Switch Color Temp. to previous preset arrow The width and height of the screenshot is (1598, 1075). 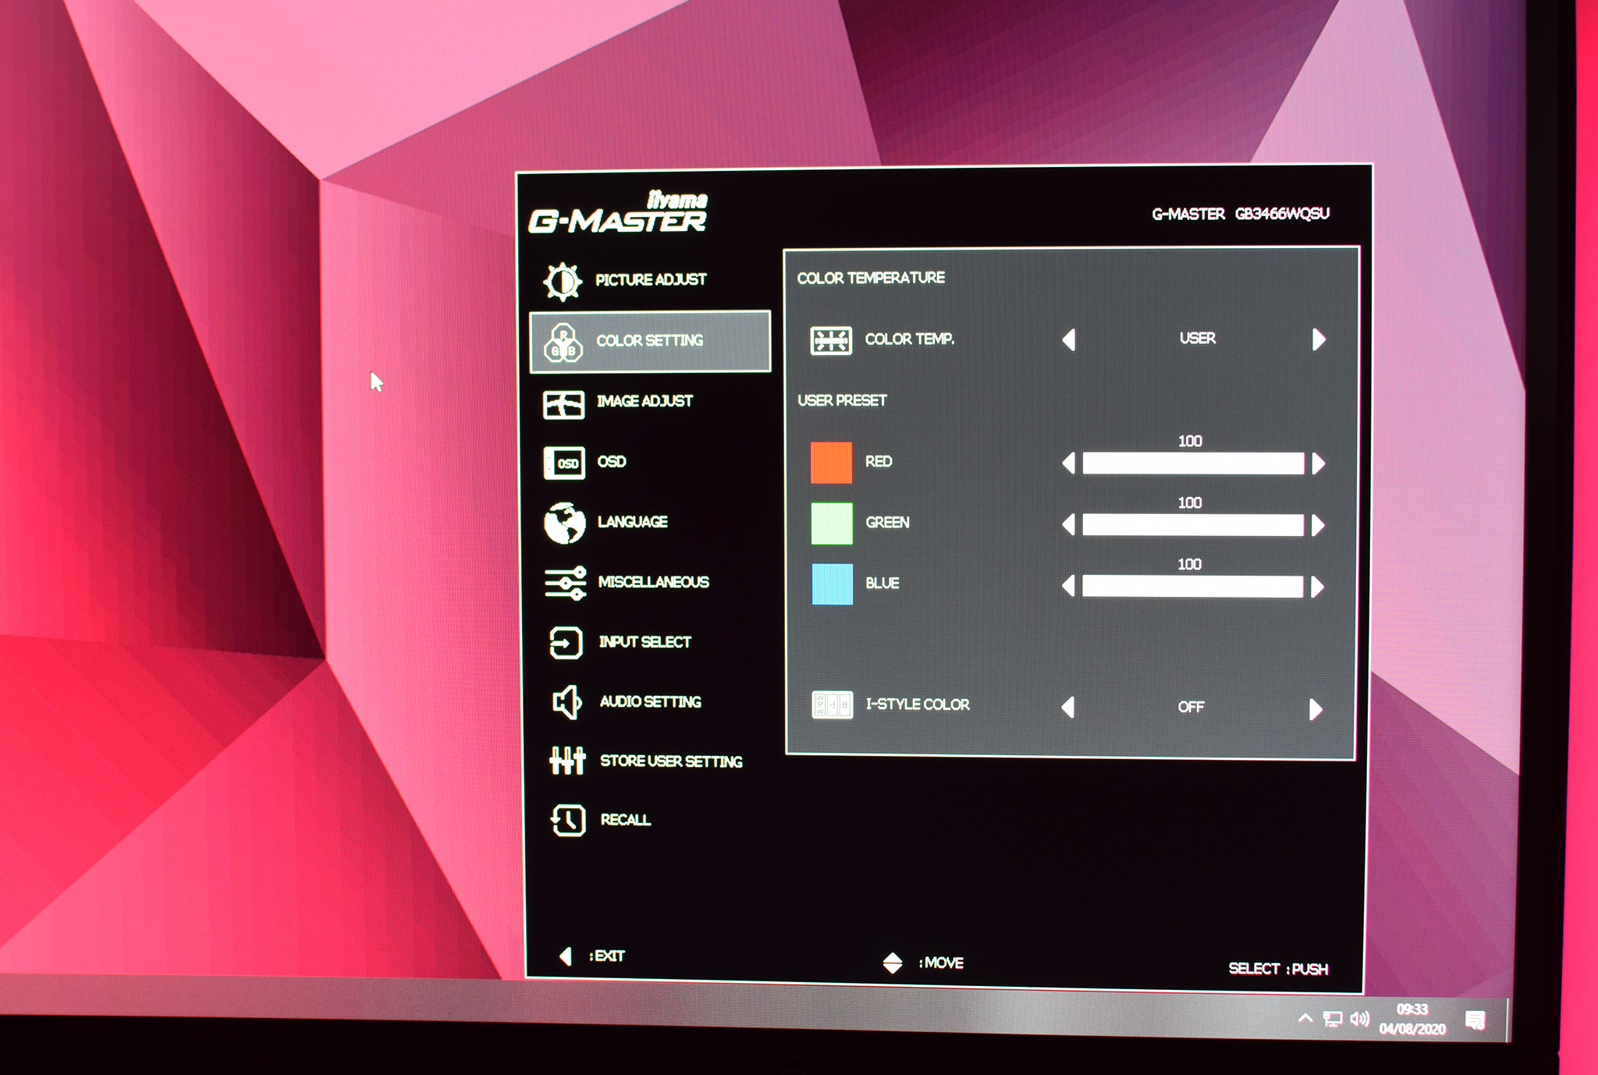tap(1069, 339)
